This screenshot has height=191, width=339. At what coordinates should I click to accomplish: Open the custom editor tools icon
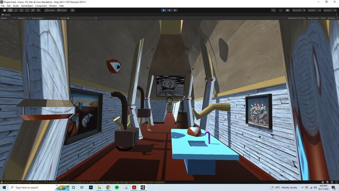tap(39, 10)
